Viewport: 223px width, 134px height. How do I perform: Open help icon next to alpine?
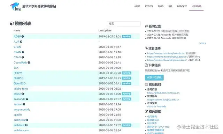click(x=23, y=94)
